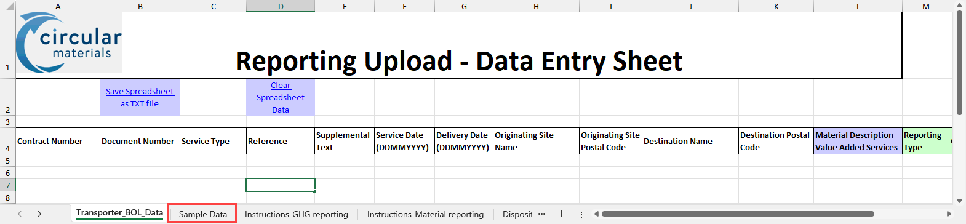Image resolution: width=966 pixels, height=224 pixels.
Task: Select column G header
Action: [x=464, y=6]
